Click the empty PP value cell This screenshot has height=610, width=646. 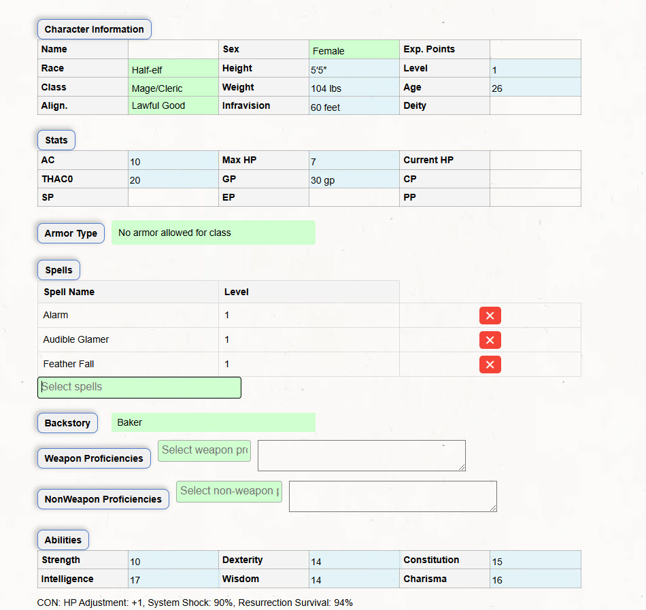click(x=535, y=197)
